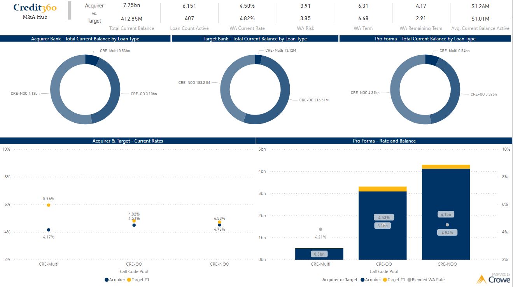Click the Credit360 M&A Hub logo
Image resolution: width=513 pixels, height=287 pixels.
pos(35,11)
